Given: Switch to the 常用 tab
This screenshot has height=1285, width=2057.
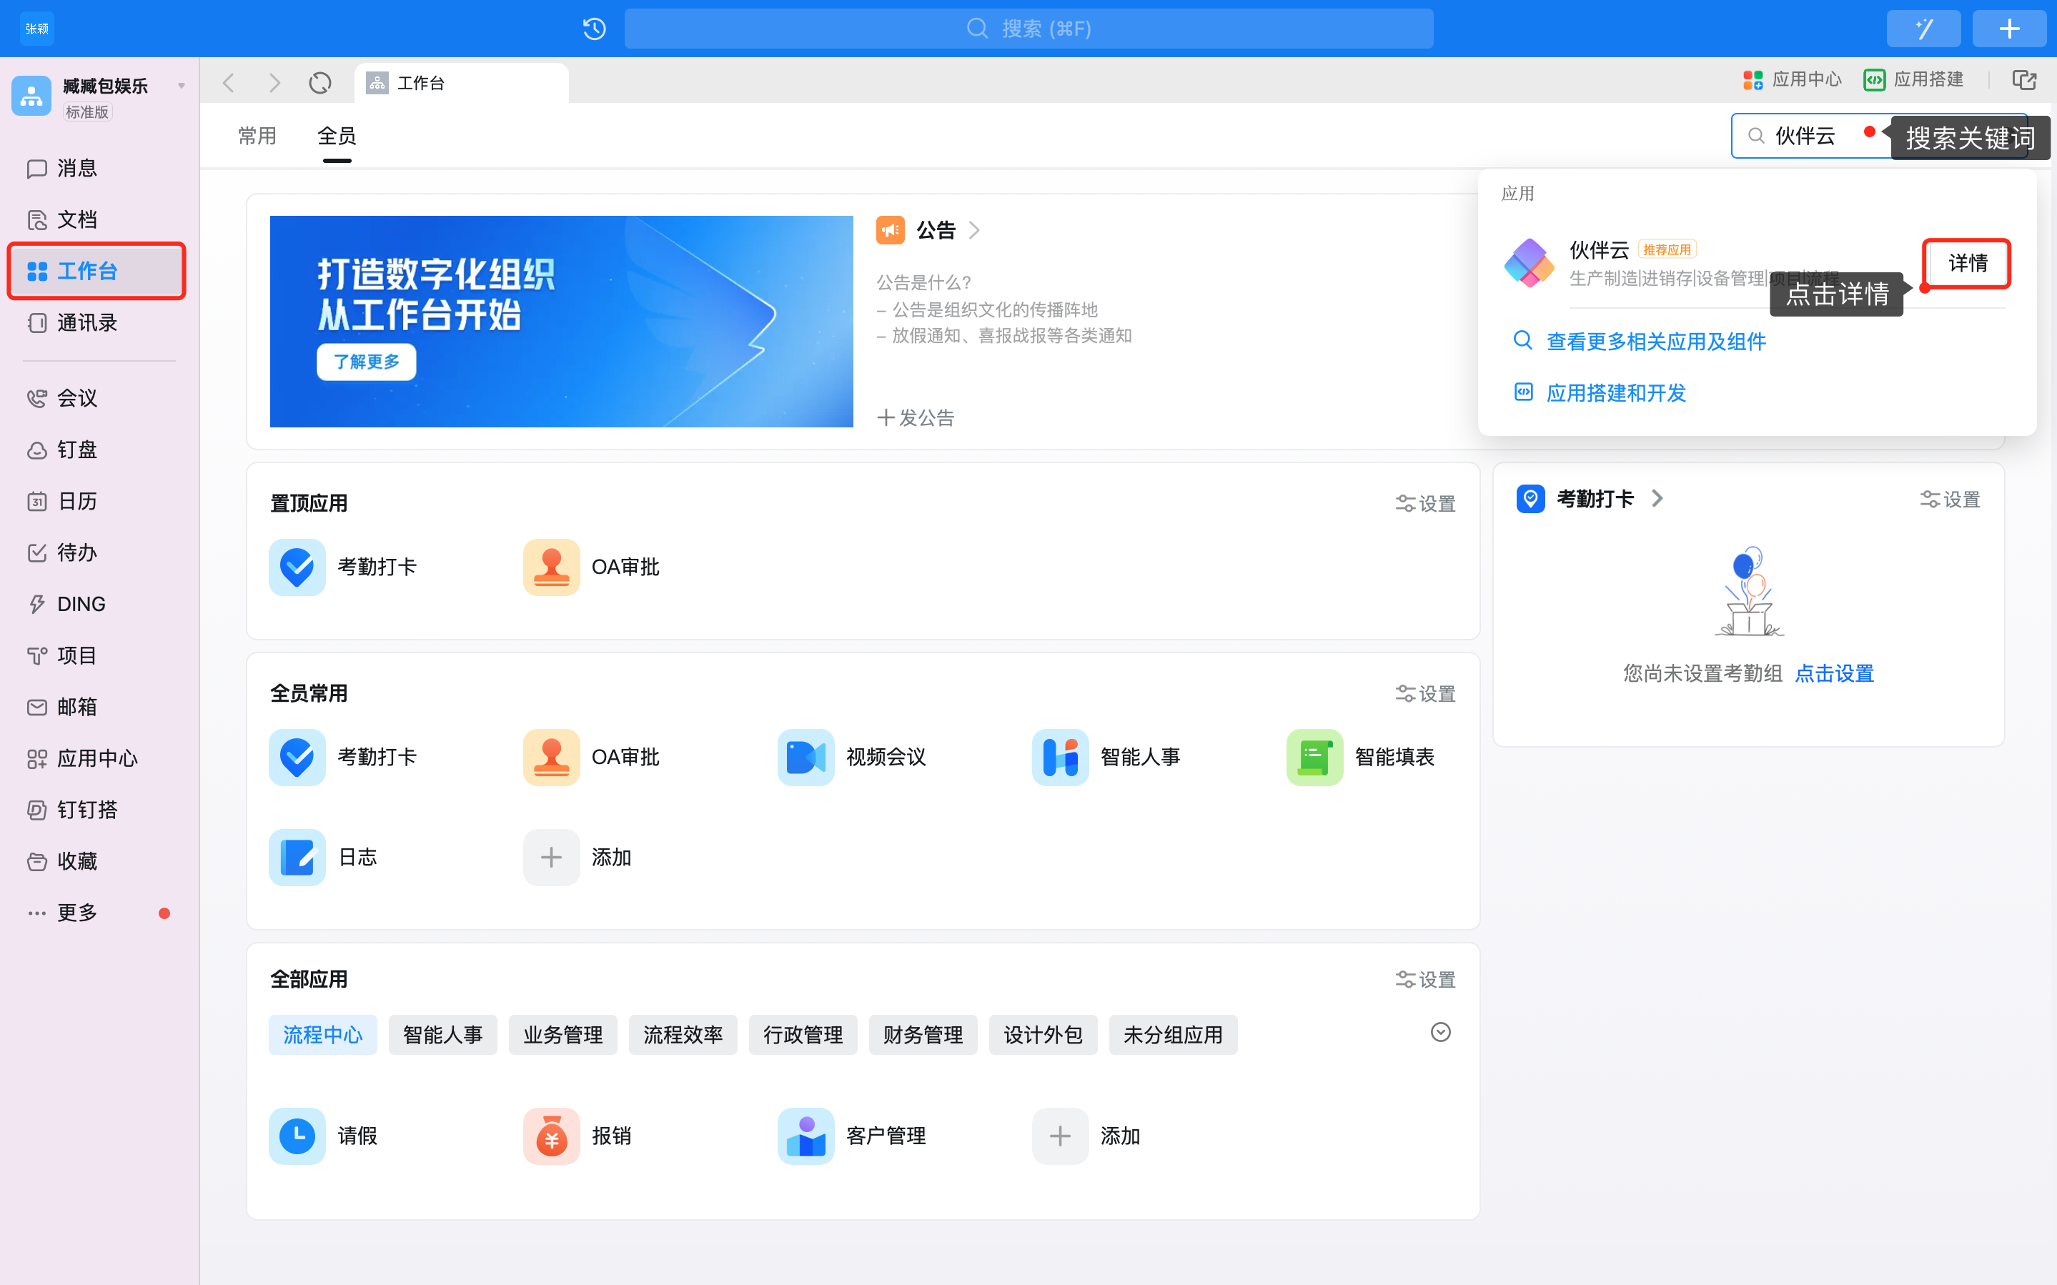Looking at the screenshot, I should tap(257, 136).
